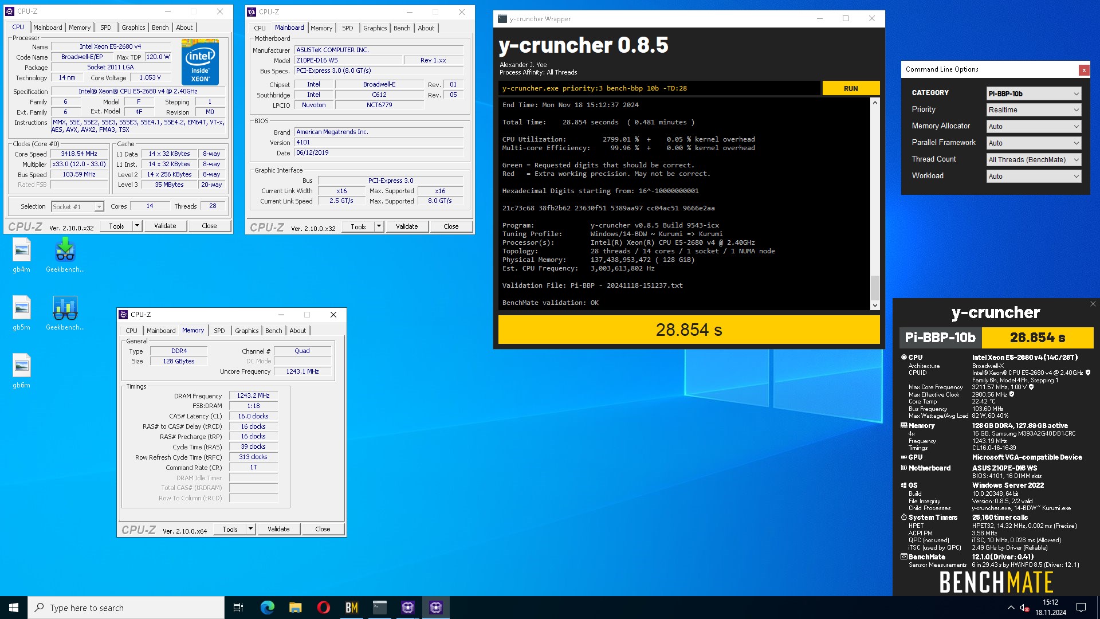Screen dimensions: 1100x619
Task: Open the Socket #1 selection dropdown
Action: click(77, 207)
